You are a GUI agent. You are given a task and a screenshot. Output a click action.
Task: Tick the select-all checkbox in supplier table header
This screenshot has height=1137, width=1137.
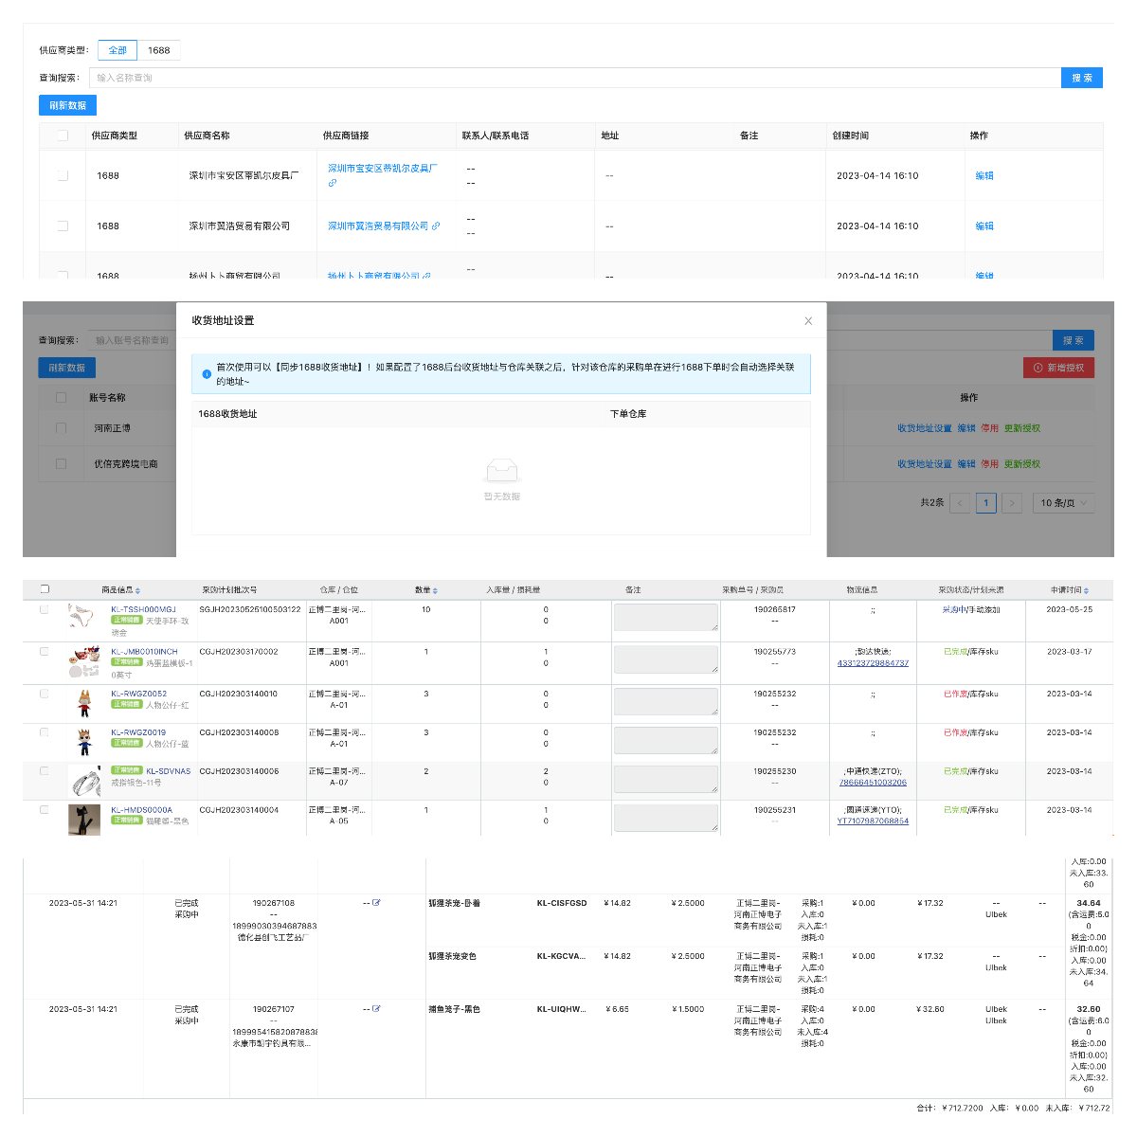pyautogui.click(x=63, y=135)
